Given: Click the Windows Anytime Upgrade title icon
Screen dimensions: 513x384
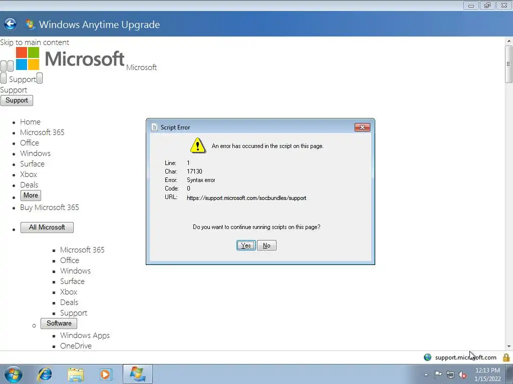Looking at the screenshot, I should coord(30,24).
